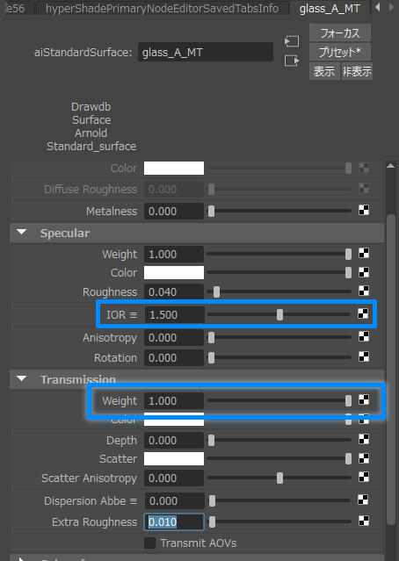Click checker map icon for Specular IOR
Viewport: 399px width, 561px height.
[363, 313]
